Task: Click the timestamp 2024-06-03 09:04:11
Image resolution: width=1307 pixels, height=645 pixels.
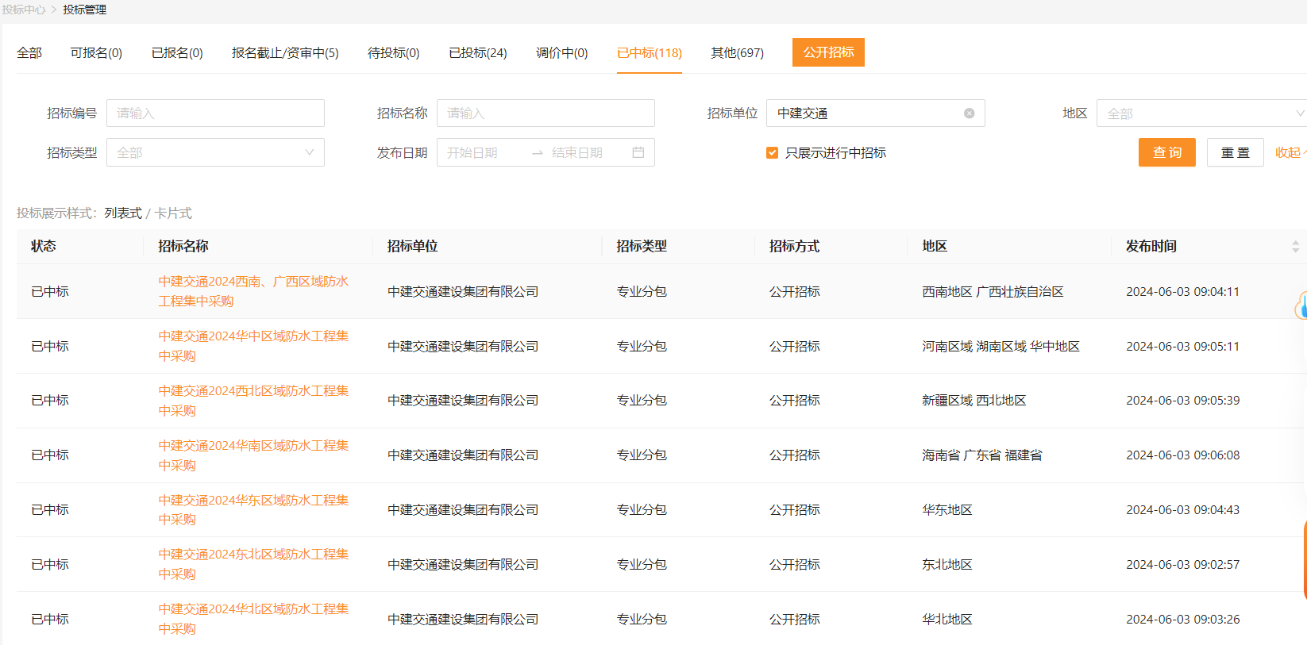Action: click(x=1182, y=291)
